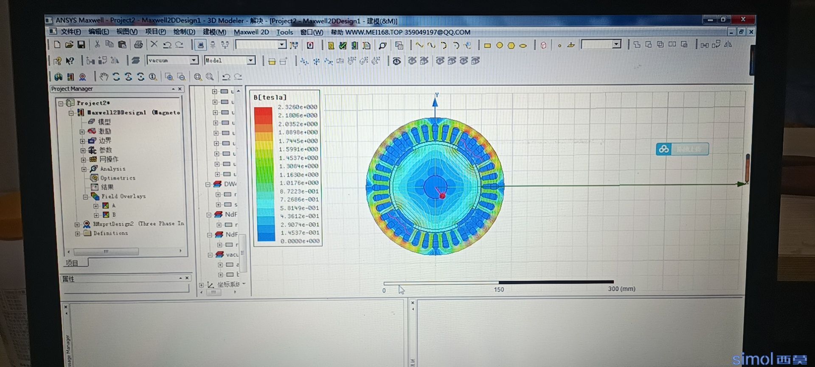Click the Zoom Out magnifier icon

(x=181, y=77)
